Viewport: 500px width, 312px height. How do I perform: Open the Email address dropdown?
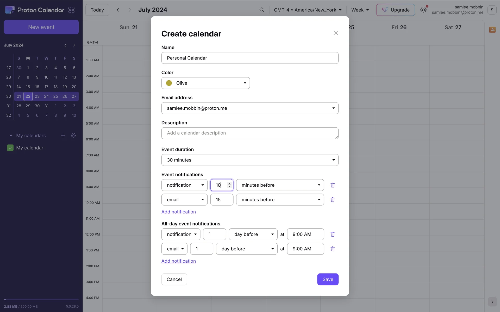(250, 108)
